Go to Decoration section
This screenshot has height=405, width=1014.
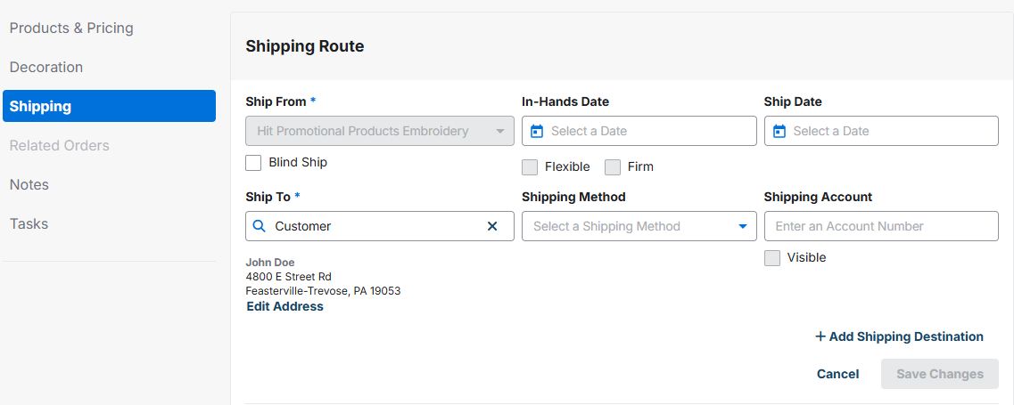(x=46, y=67)
